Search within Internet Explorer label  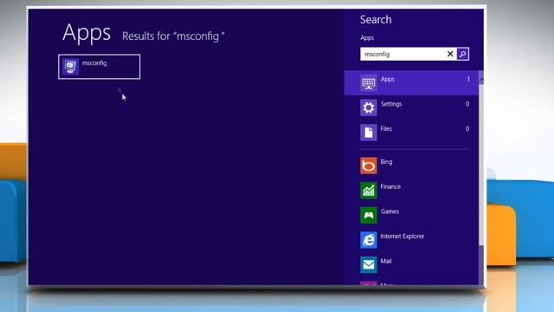tap(402, 236)
